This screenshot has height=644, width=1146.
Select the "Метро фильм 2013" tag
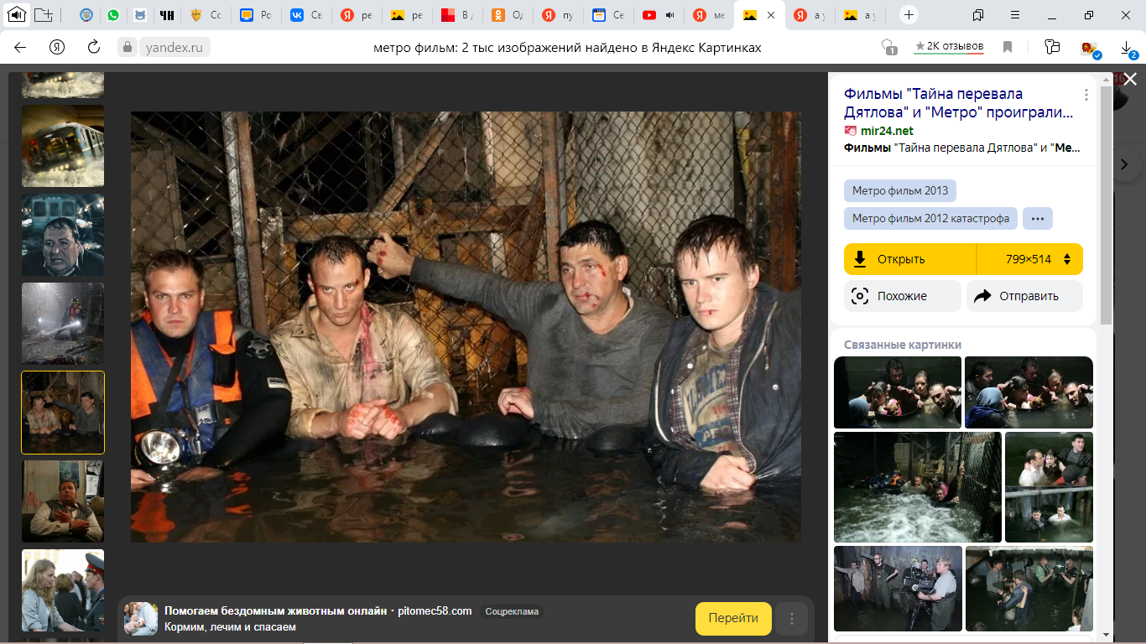[899, 190]
